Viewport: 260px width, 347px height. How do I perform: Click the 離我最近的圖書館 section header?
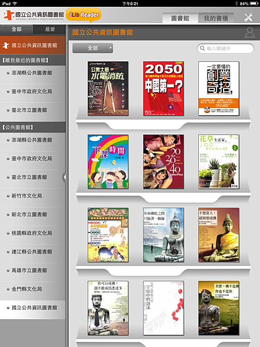tap(33, 60)
